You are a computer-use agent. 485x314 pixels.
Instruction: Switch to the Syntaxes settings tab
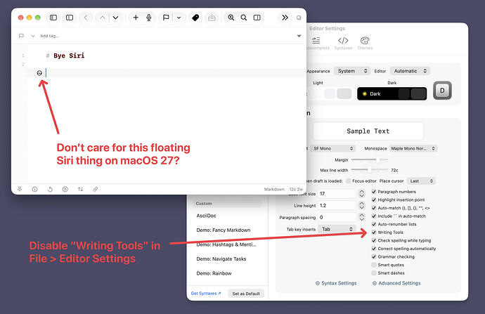click(x=343, y=43)
